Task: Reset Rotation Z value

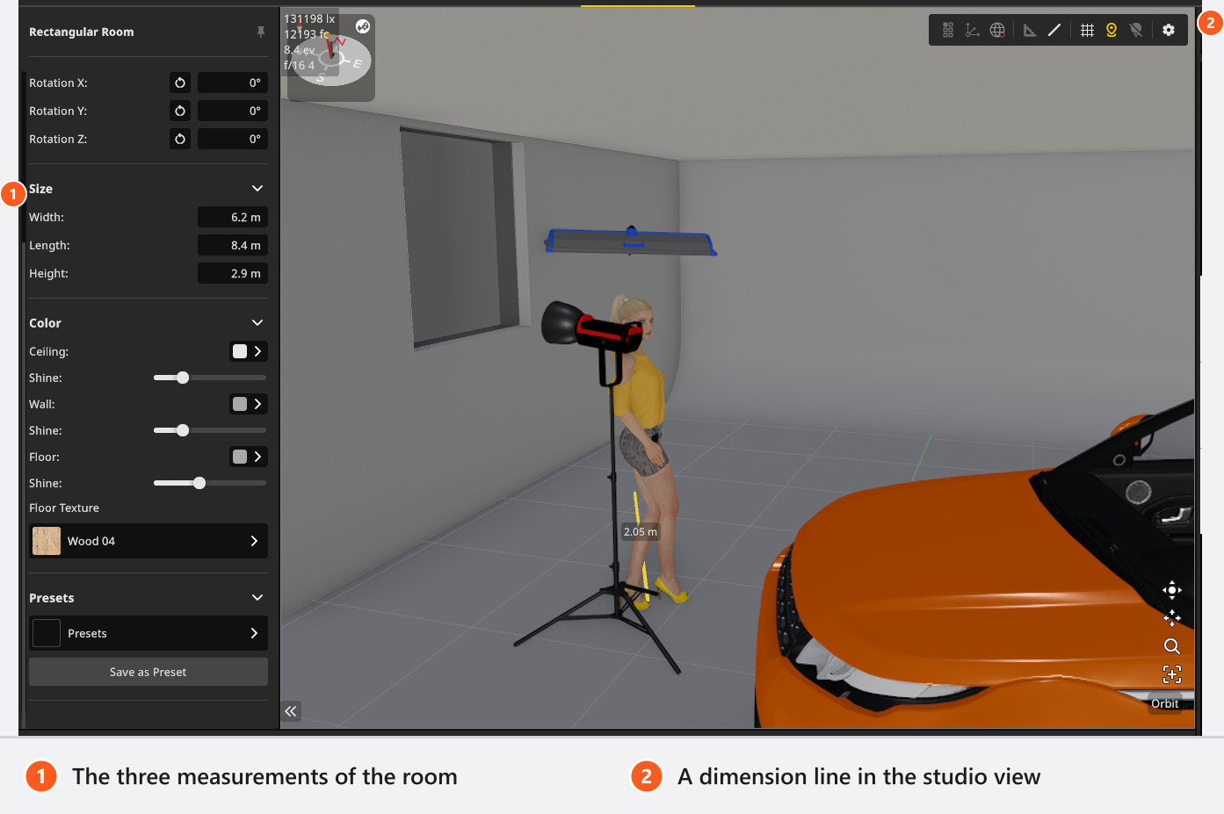Action: [180, 139]
